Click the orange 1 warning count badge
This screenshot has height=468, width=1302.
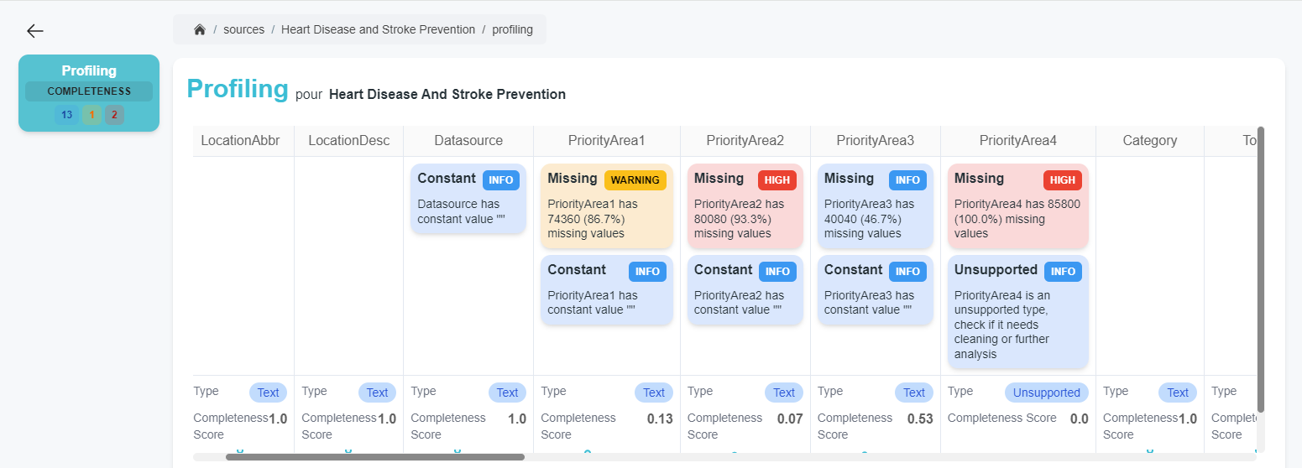tap(91, 115)
